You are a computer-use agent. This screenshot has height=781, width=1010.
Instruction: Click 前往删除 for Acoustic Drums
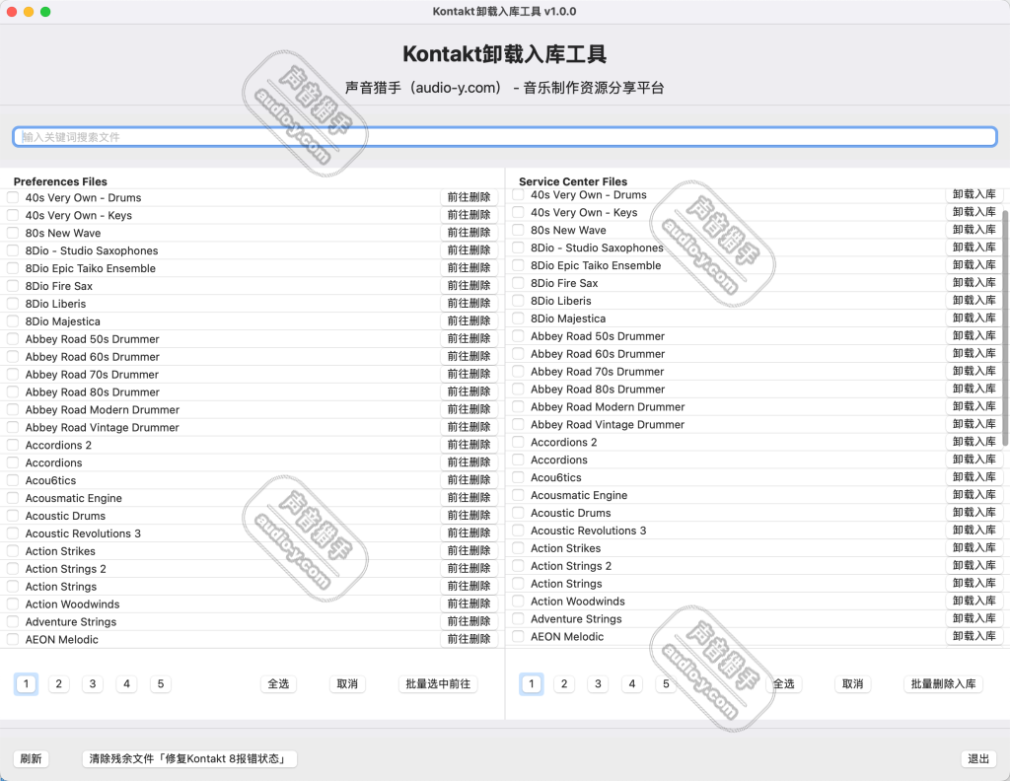(x=470, y=516)
